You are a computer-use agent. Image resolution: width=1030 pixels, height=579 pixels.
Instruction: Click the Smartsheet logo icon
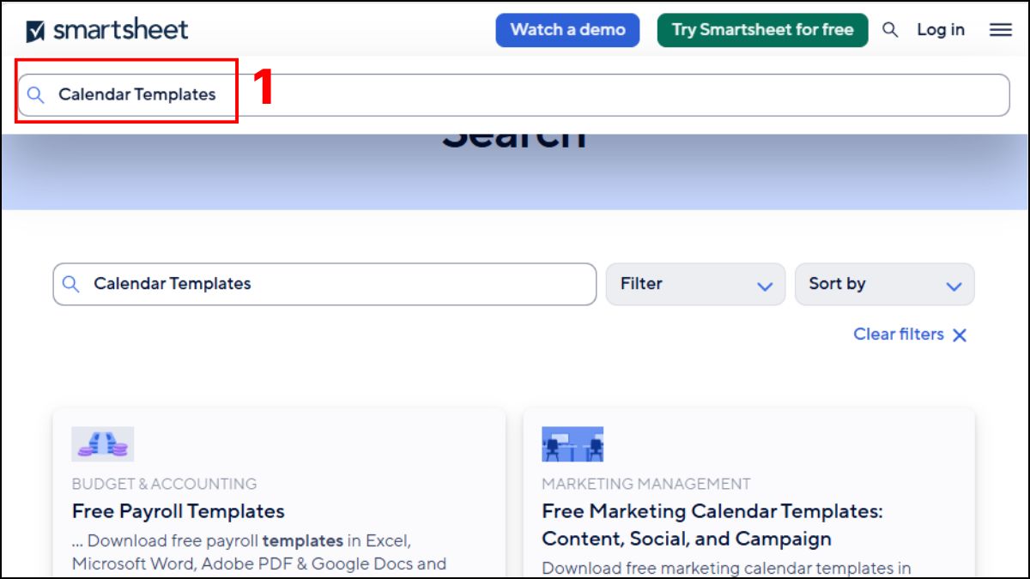pos(34,28)
